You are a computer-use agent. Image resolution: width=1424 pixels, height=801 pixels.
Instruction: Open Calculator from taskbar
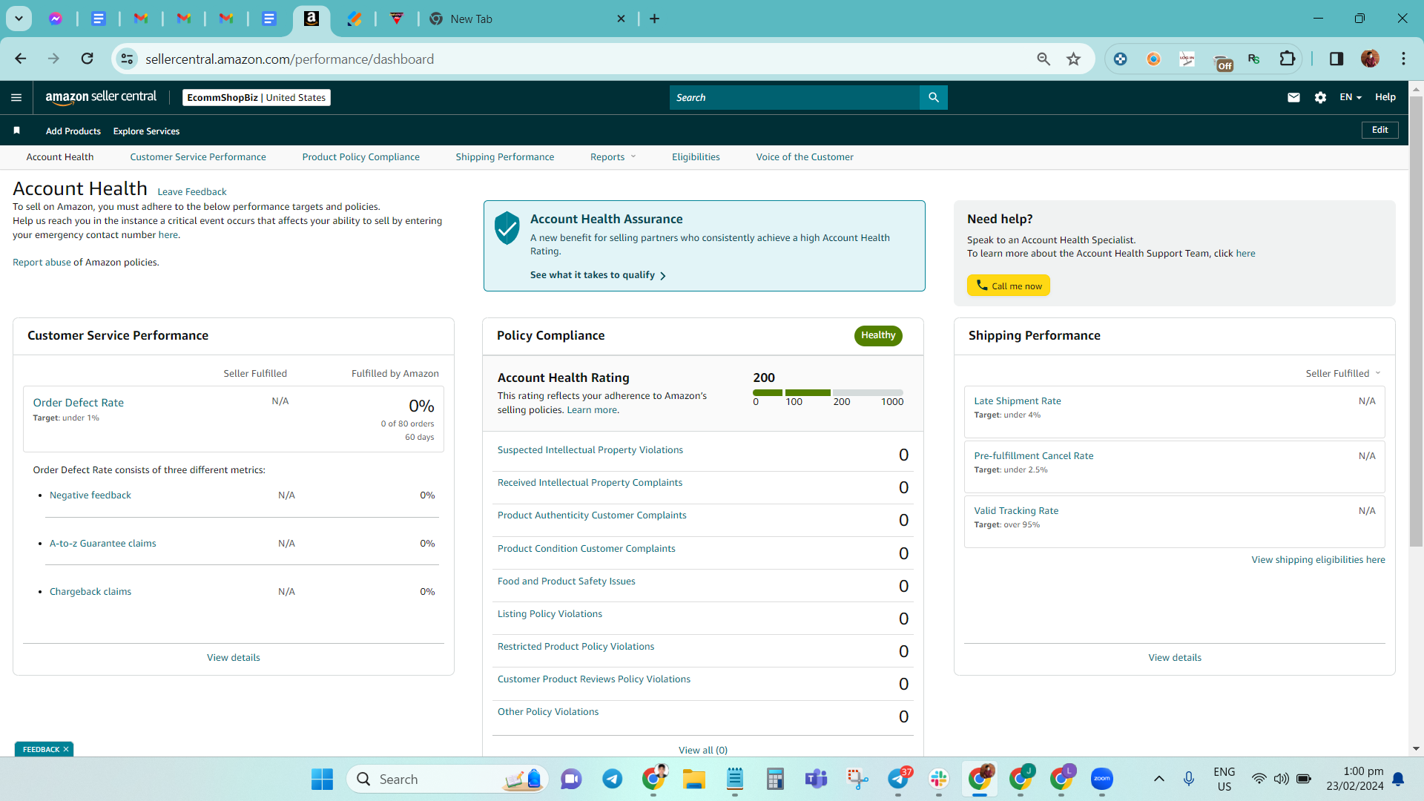(x=775, y=779)
